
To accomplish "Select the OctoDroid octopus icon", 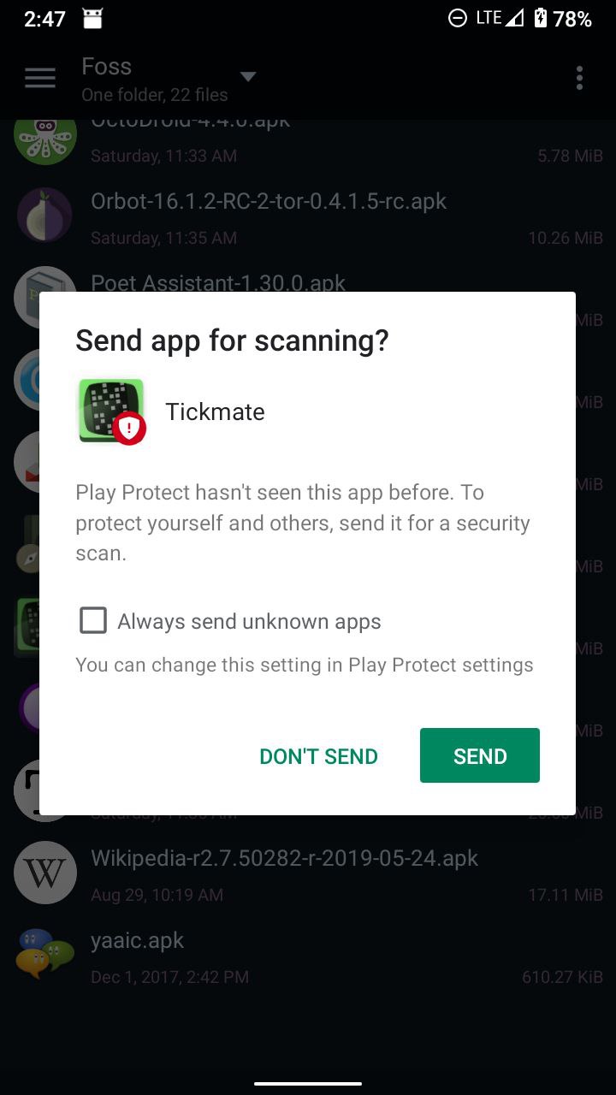I will pyautogui.click(x=44, y=137).
